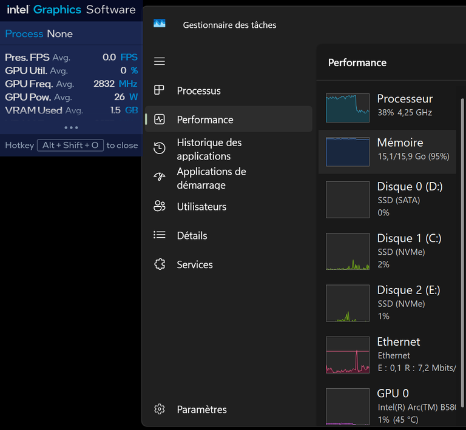The height and width of the screenshot is (430, 466).
Task: Click the Détails list icon
Action: [160, 235]
